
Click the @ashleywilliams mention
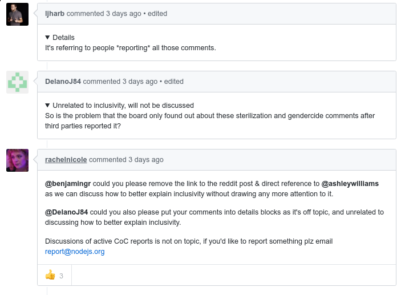pos(350,184)
